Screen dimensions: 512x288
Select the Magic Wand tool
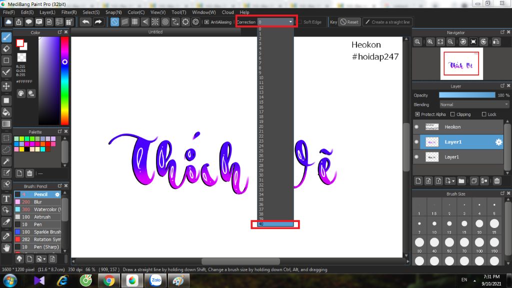tap(6, 161)
